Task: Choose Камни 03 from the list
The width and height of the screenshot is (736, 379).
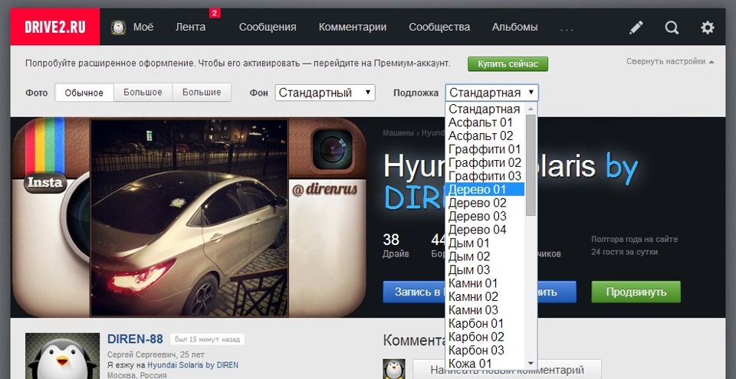Action: click(485, 310)
